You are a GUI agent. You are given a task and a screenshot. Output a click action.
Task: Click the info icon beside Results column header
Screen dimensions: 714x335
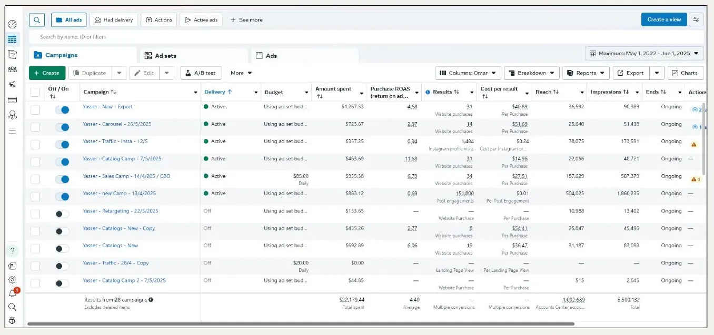(428, 92)
